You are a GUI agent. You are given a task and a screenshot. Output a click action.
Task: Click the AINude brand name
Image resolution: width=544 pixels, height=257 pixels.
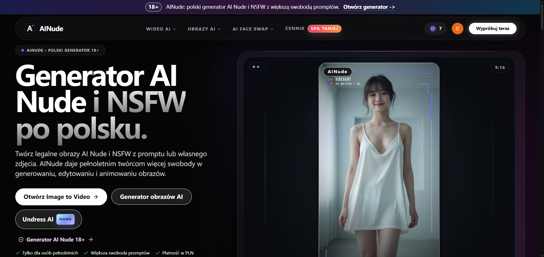coord(51,29)
